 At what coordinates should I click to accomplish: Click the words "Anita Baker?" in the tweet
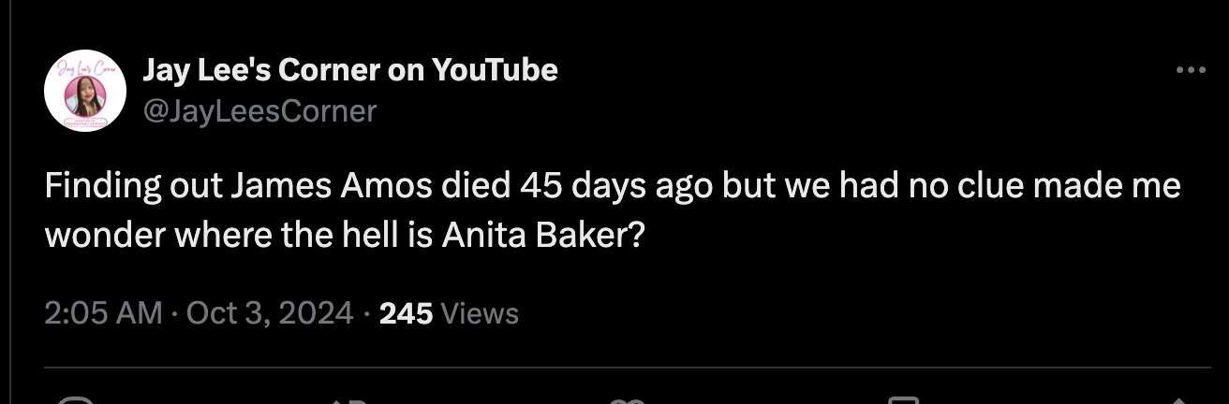(540, 234)
